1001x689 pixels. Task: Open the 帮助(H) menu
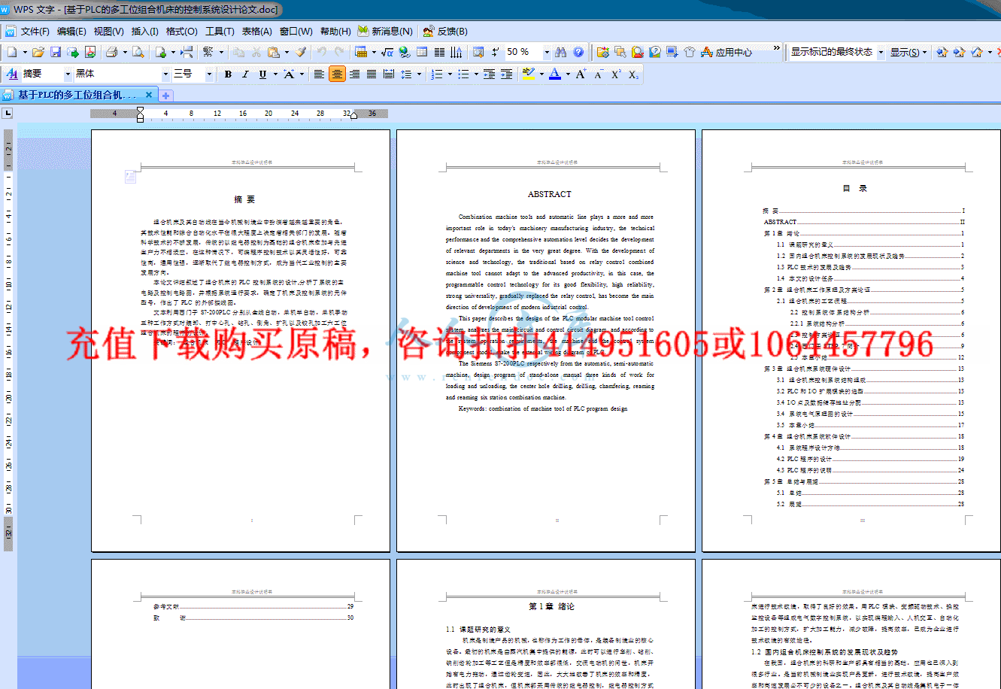335,31
